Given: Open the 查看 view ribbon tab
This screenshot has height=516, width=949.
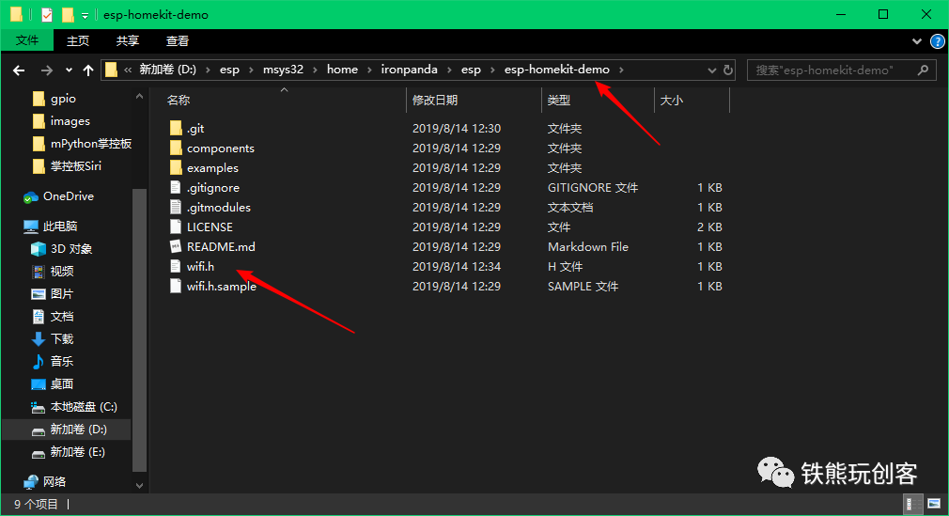Looking at the screenshot, I should coord(178,40).
